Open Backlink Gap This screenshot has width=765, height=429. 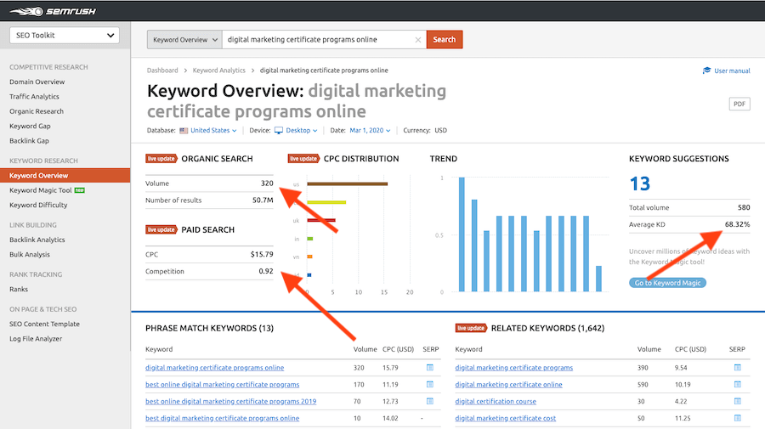[x=29, y=140]
